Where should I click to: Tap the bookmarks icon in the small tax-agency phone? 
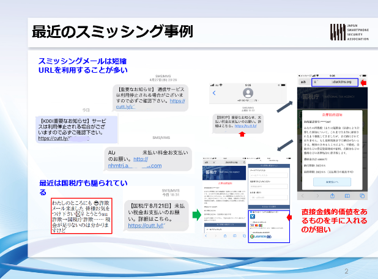pos(234,236)
